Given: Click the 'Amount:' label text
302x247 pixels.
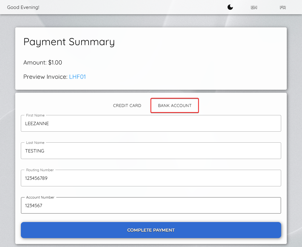Looking at the screenshot, I should pyautogui.click(x=35, y=62).
